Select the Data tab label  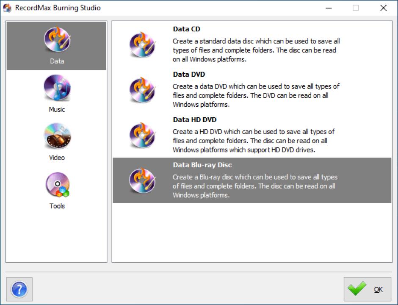[57, 61]
